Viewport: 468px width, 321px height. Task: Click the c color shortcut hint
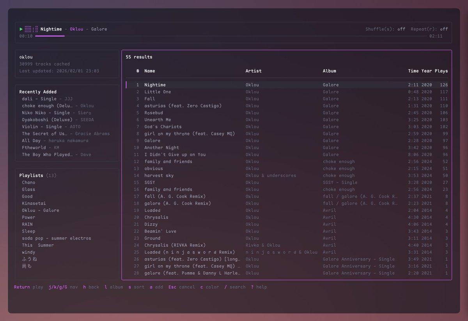click(210, 287)
